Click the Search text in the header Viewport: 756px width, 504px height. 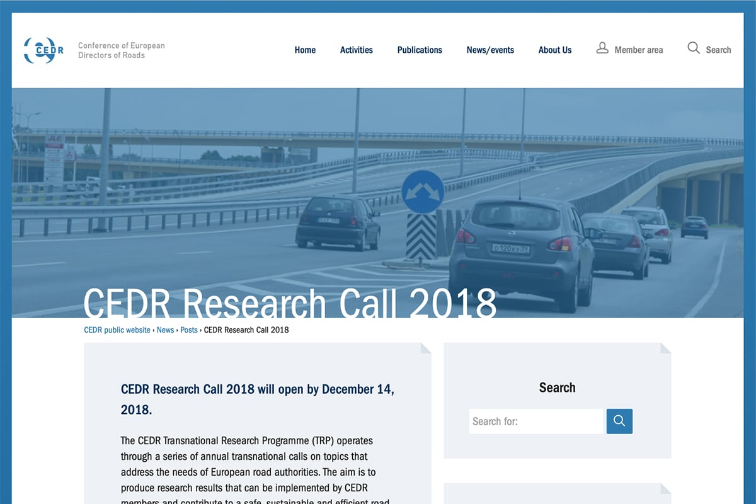(718, 50)
